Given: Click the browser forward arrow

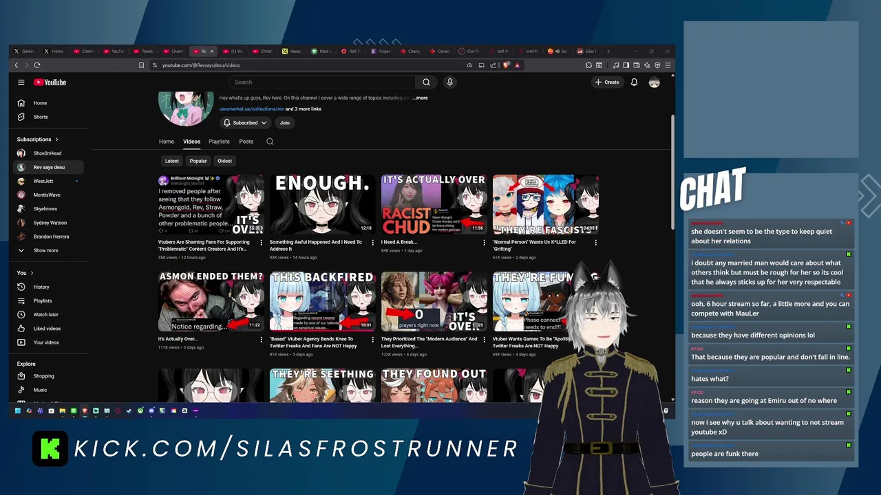Looking at the screenshot, I should point(27,65).
